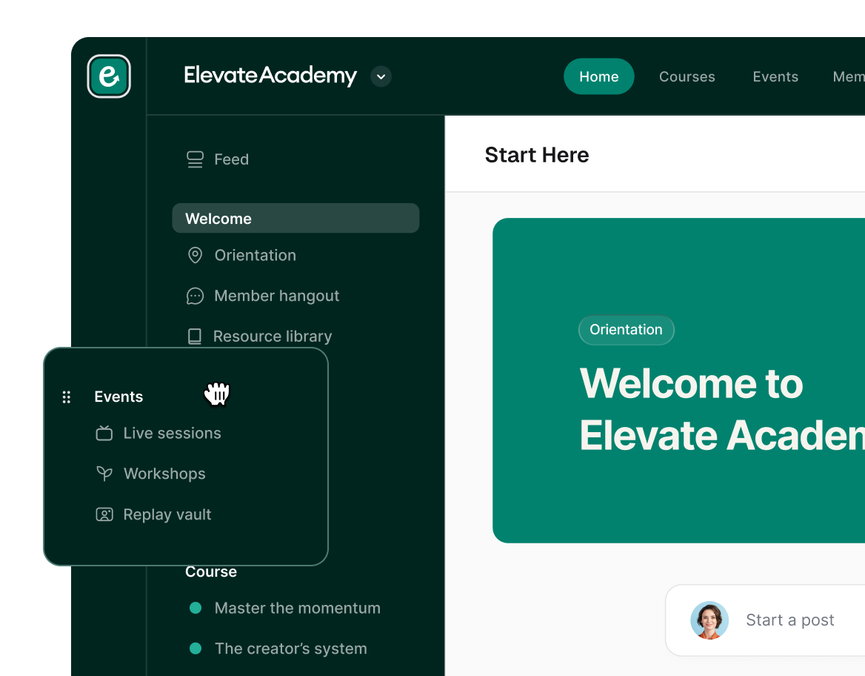The height and width of the screenshot is (676, 865).
Task: Click the Elevate Academy logo icon
Action: 109,76
